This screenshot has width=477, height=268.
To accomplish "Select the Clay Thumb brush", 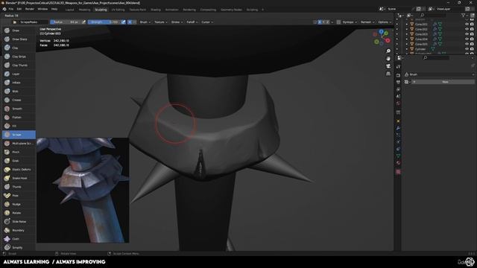I will [19, 65].
